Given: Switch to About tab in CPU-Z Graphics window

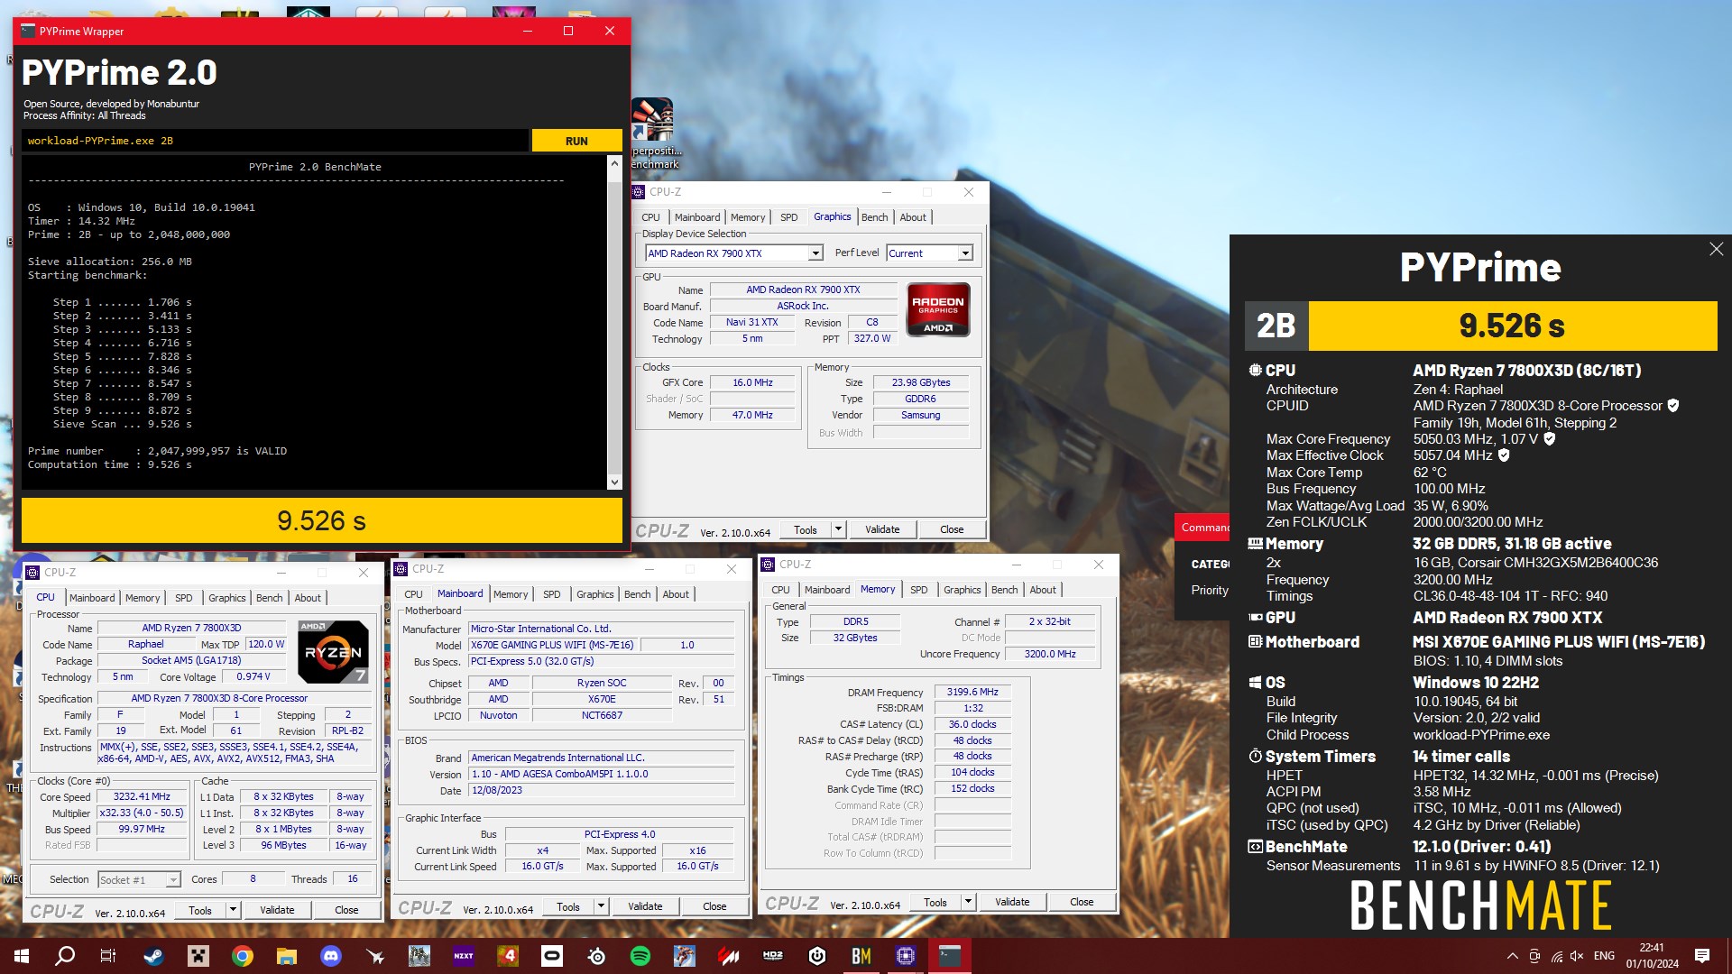Looking at the screenshot, I should (913, 217).
